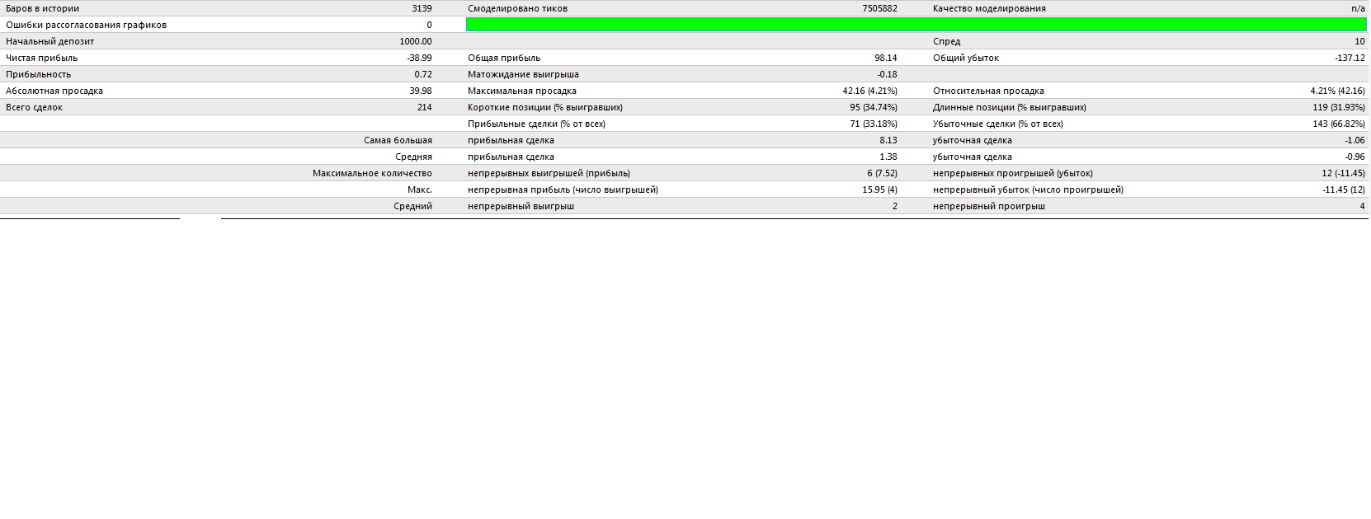Select bars in history value 3139

click(422, 8)
